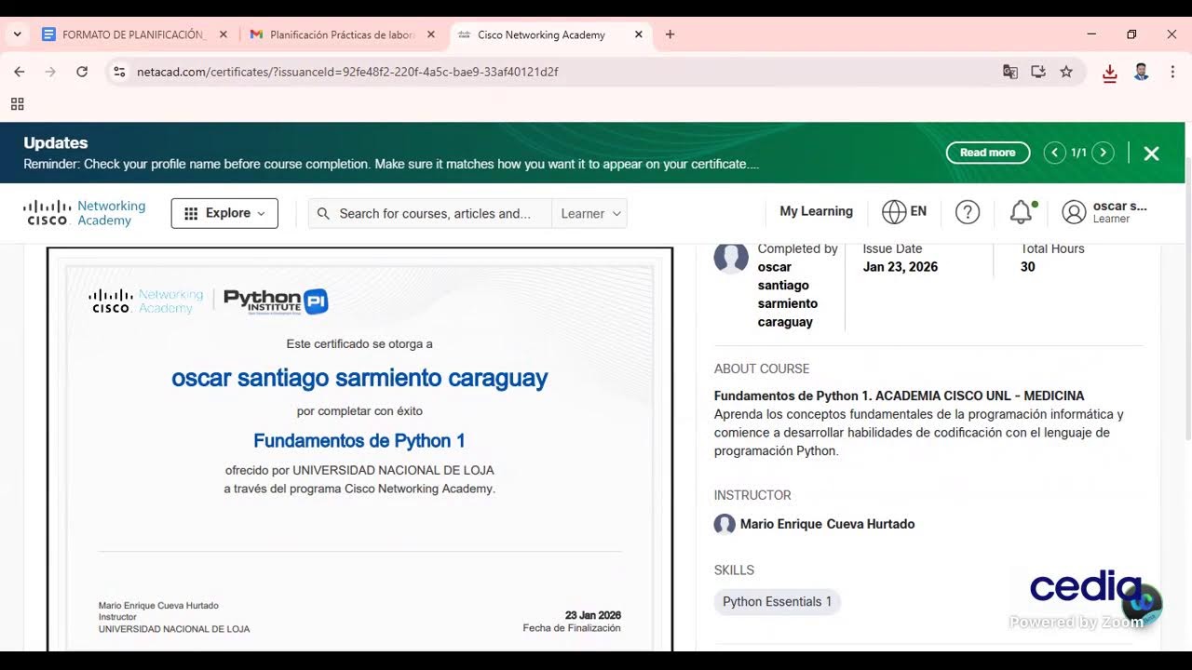Image resolution: width=1192 pixels, height=670 pixels.
Task: Click the Total Hours value 30
Action: coord(1028,267)
